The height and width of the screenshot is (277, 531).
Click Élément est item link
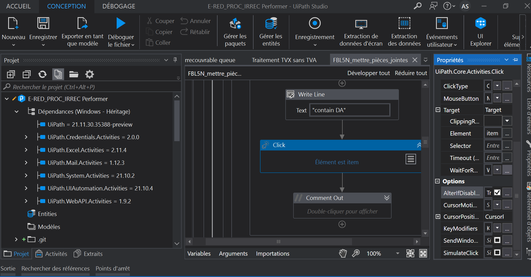click(x=337, y=162)
